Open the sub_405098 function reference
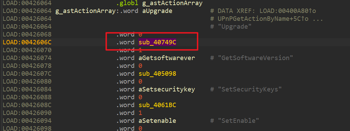Screen dimensions: 350x131 [x=157, y=74]
